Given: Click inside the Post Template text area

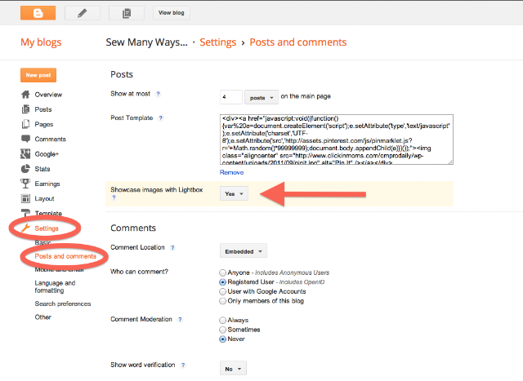Looking at the screenshot, I should (x=336, y=140).
